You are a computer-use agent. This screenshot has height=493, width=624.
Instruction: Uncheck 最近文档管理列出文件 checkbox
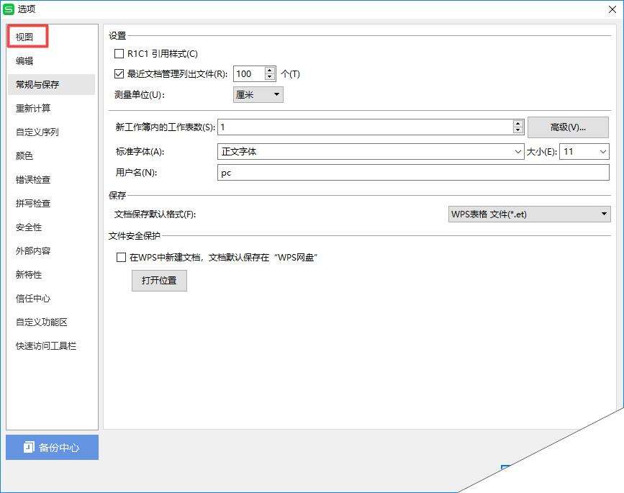pos(119,73)
